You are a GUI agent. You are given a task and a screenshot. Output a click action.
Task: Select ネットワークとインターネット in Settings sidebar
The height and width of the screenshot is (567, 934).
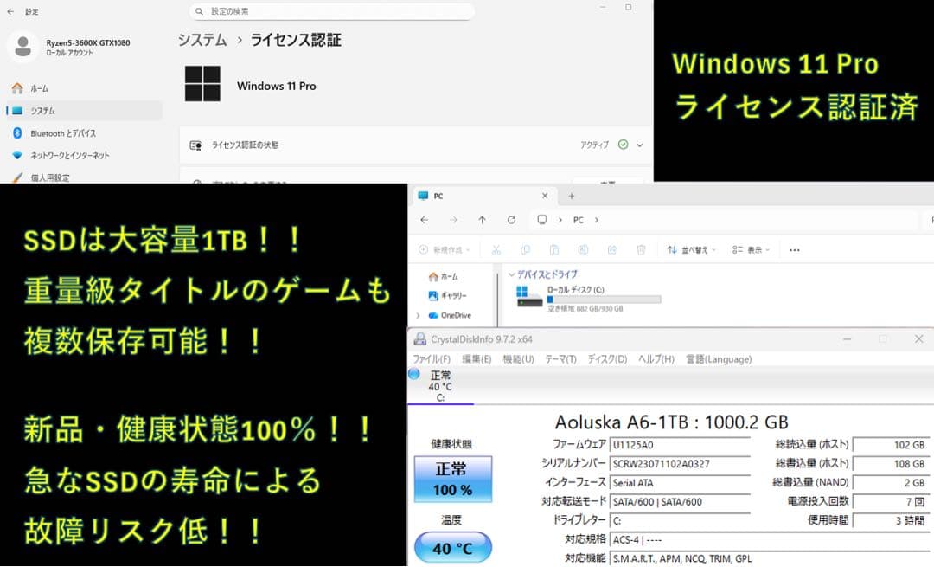point(69,156)
